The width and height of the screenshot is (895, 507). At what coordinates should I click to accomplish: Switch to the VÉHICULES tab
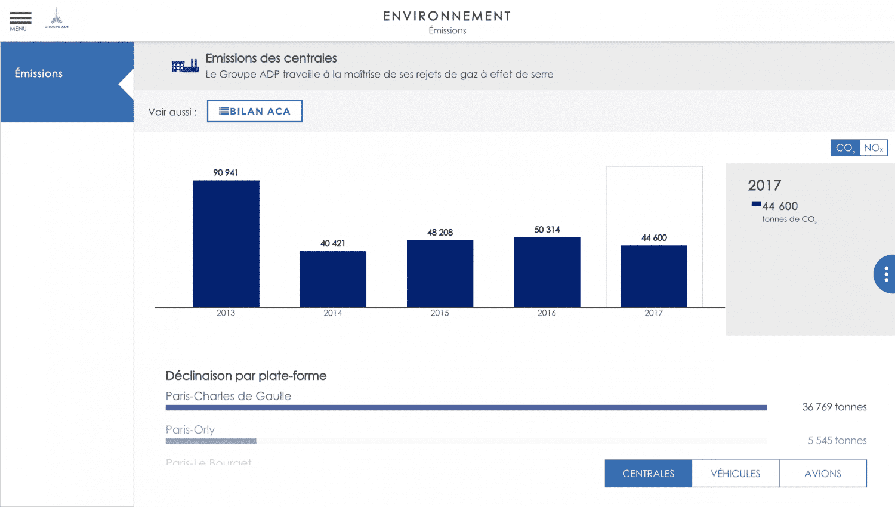pos(735,474)
